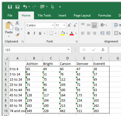Toggle Bold formatting
This screenshot has height=116, width=121.
click(x=28, y=33)
